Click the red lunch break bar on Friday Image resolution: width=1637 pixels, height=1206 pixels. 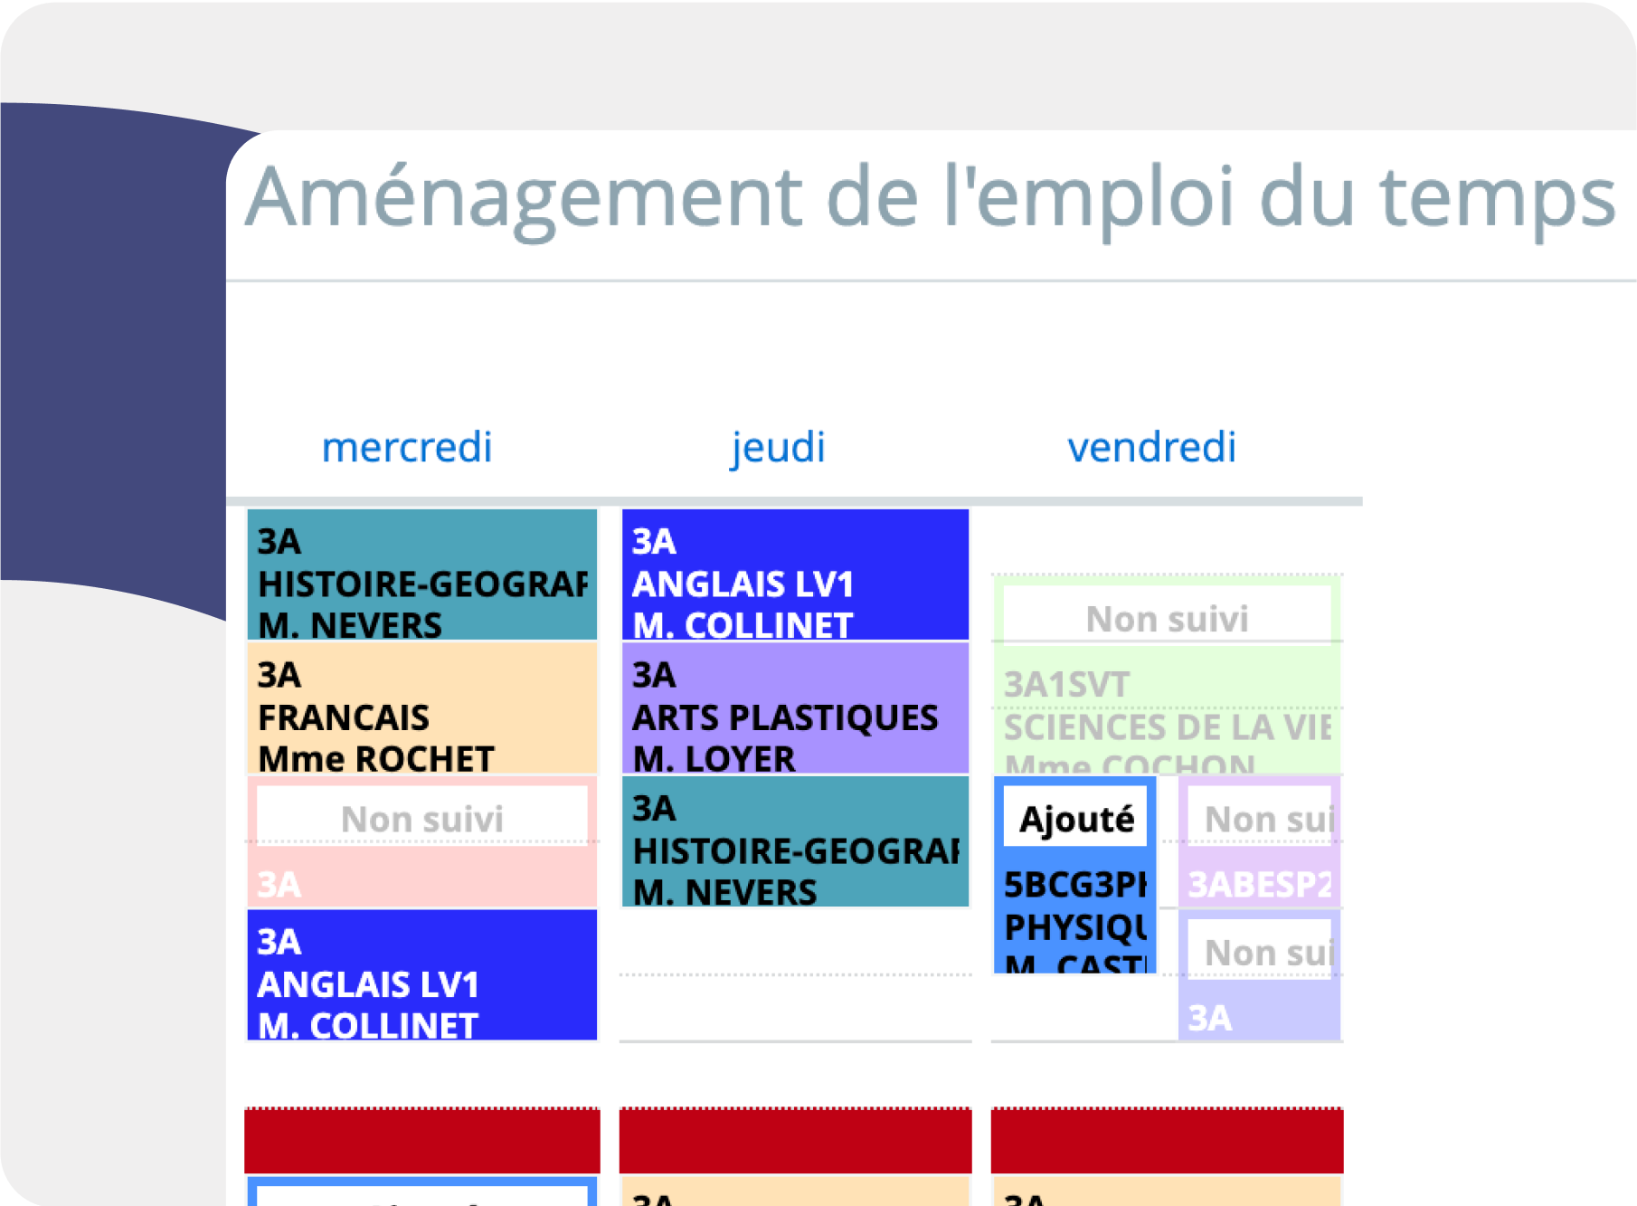[x=1167, y=1140]
